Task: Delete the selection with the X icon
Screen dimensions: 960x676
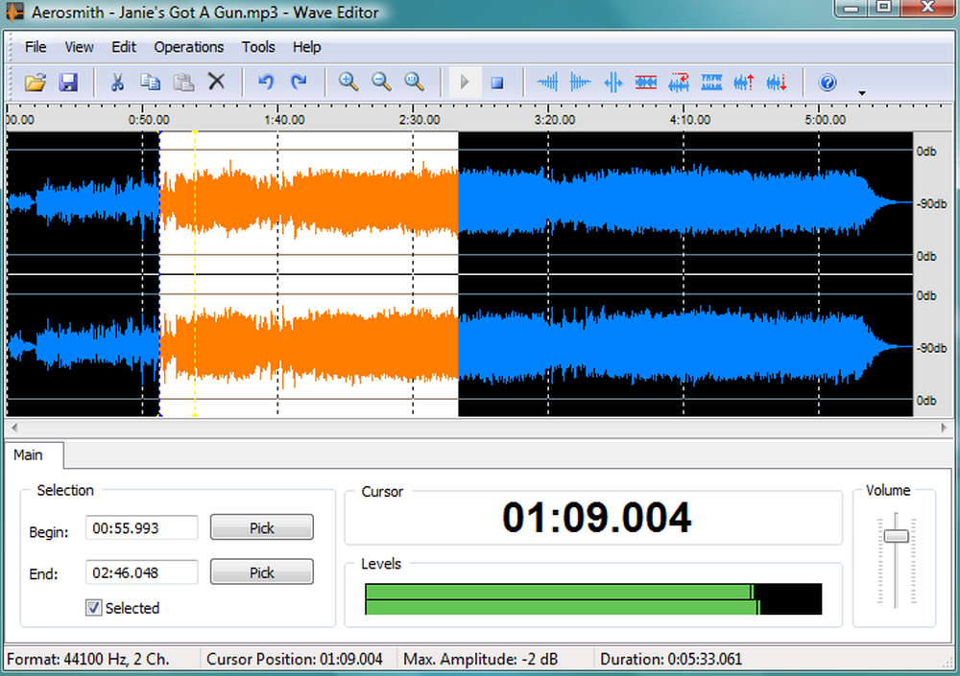Action: pos(217,82)
